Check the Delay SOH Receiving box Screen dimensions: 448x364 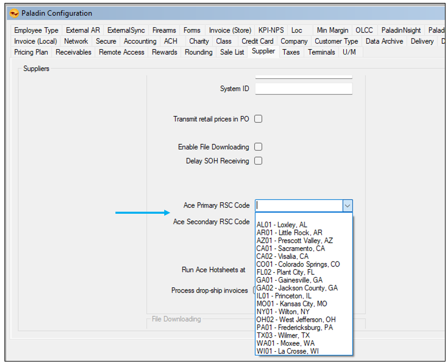pyautogui.click(x=258, y=161)
